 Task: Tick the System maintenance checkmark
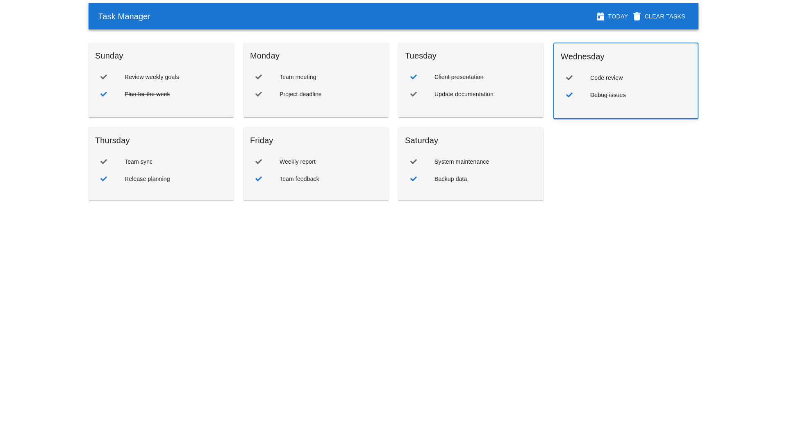coord(414,162)
